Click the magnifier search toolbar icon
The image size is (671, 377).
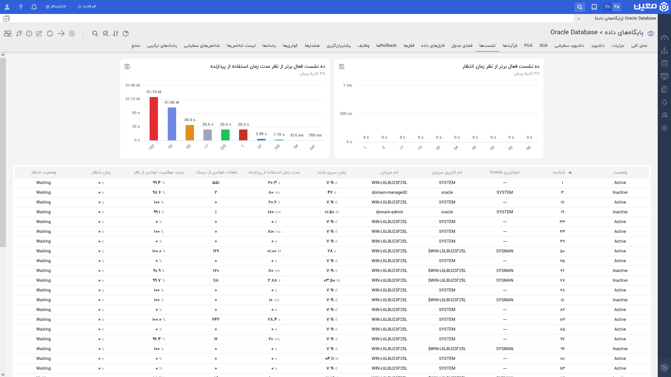pyautogui.click(x=95, y=34)
